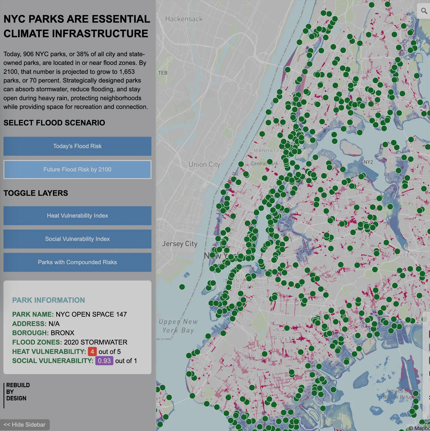Screen dimensions: 430x431
Task: Collapse the sidebar with Hide Sidebar
Action: (x=25, y=424)
